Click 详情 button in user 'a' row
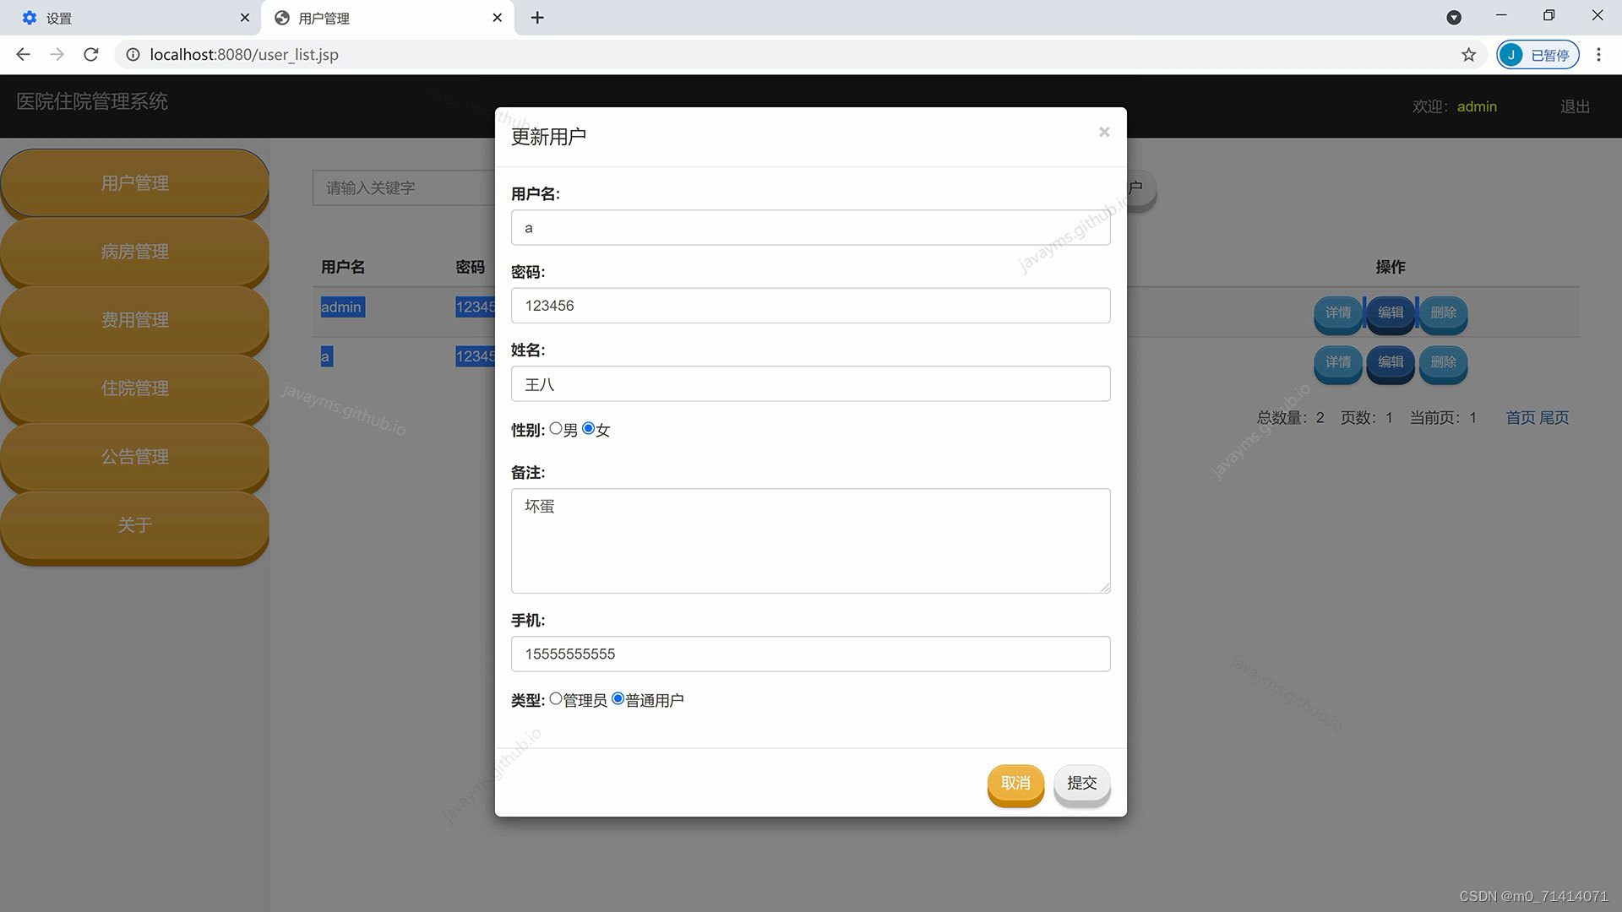The width and height of the screenshot is (1622, 912). coord(1338,363)
